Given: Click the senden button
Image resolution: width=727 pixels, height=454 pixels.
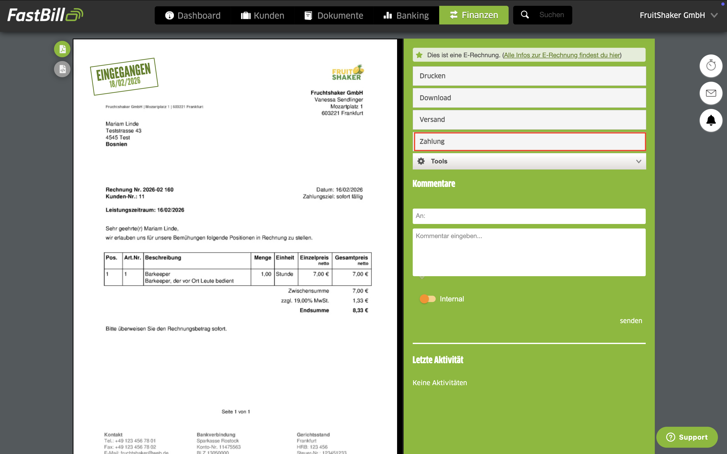Looking at the screenshot, I should 631,321.
